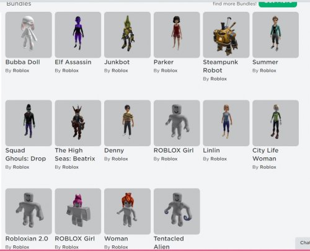Open the Summer title link
This screenshot has height=251, width=310.
(x=265, y=62)
